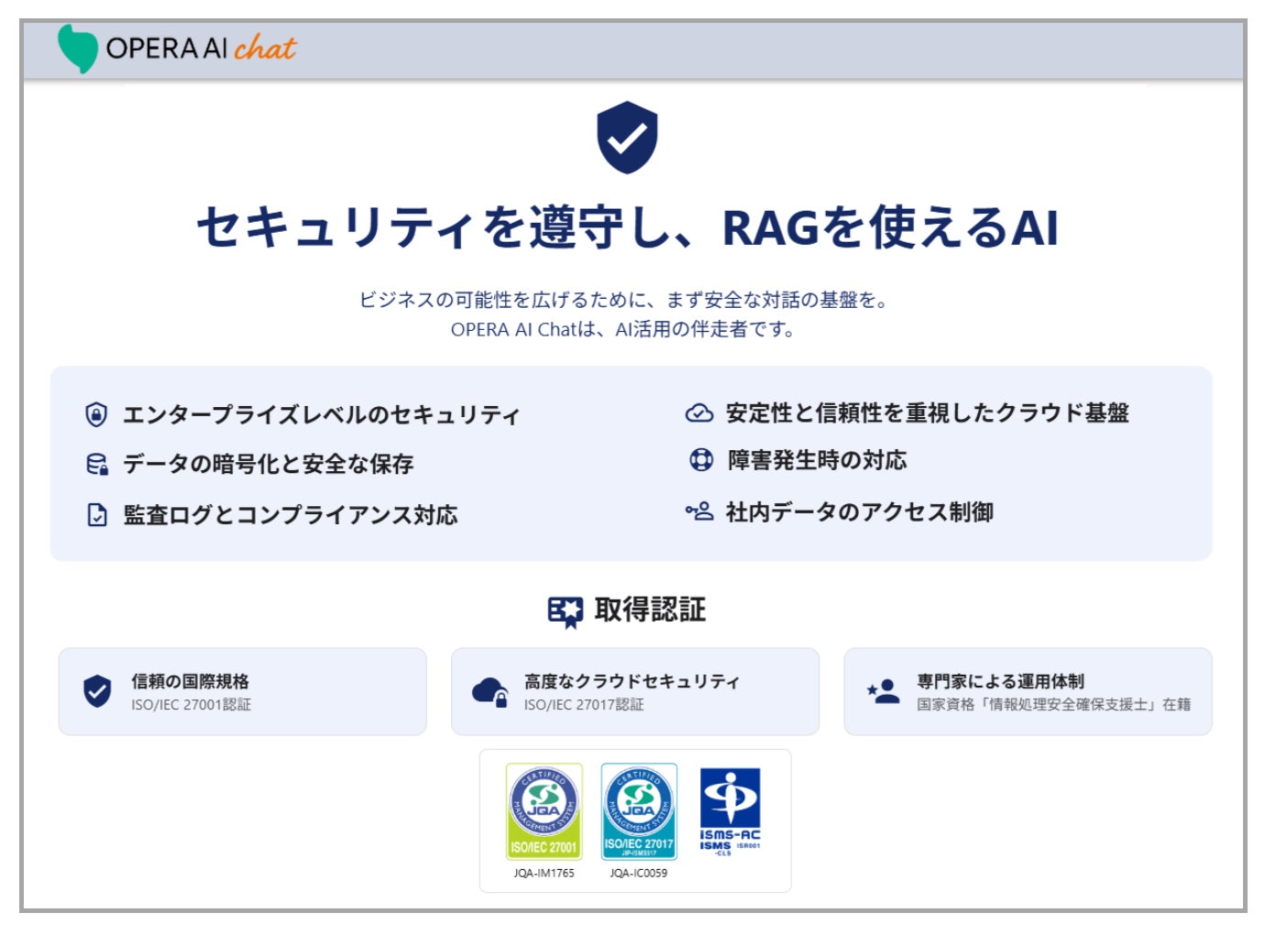Click the JQA ISO/IEC 27001 certification badge
Image resolution: width=1265 pixels, height=935 pixels.
pos(544,811)
